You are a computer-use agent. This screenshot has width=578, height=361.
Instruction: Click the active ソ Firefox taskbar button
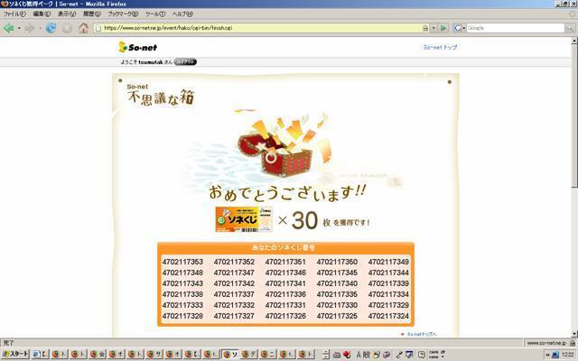tap(230, 354)
